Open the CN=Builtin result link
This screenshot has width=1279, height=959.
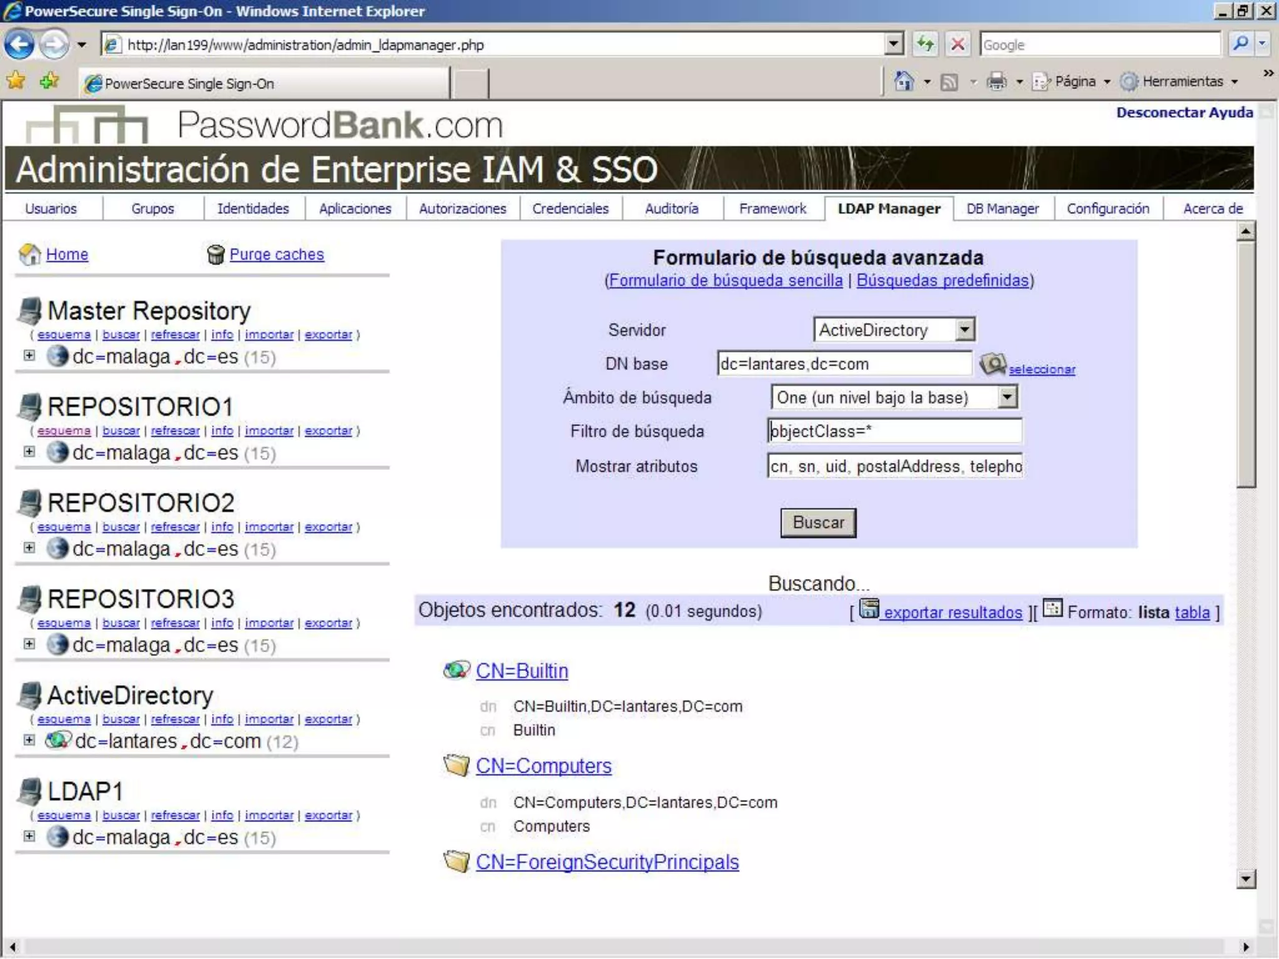click(522, 671)
